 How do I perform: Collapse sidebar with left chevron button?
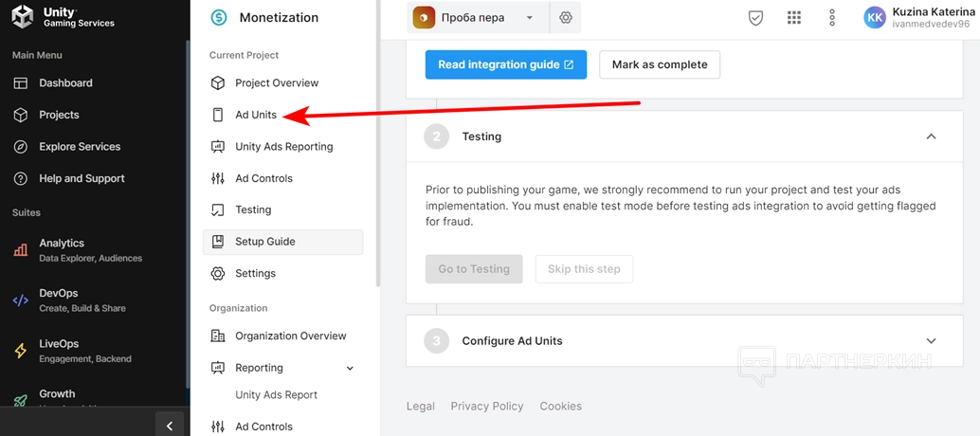point(170,426)
